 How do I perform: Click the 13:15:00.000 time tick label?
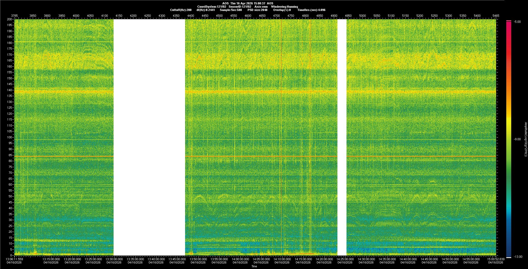51,259
